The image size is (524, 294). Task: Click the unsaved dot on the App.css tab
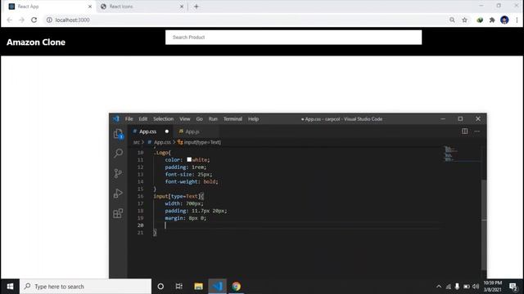[167, 131]
